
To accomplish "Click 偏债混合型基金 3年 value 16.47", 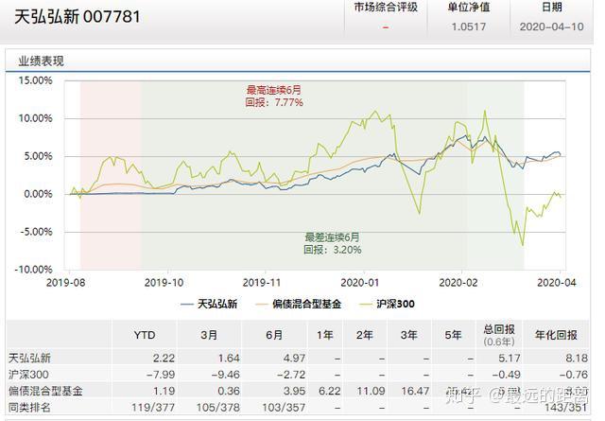I will click(x=415, y=391).
